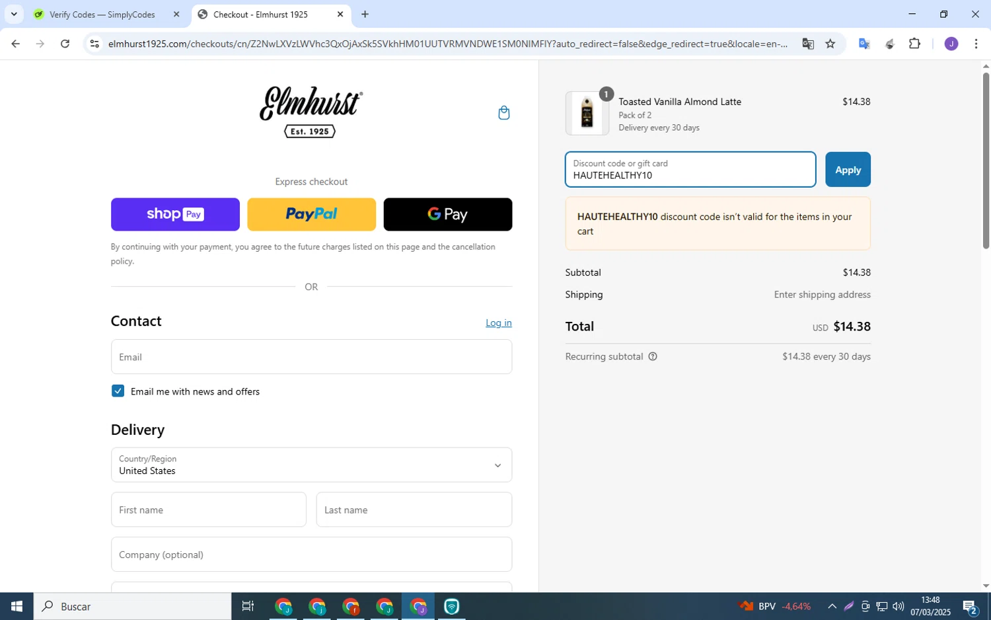Open the Country/Region dropdown

coord(311,465)
